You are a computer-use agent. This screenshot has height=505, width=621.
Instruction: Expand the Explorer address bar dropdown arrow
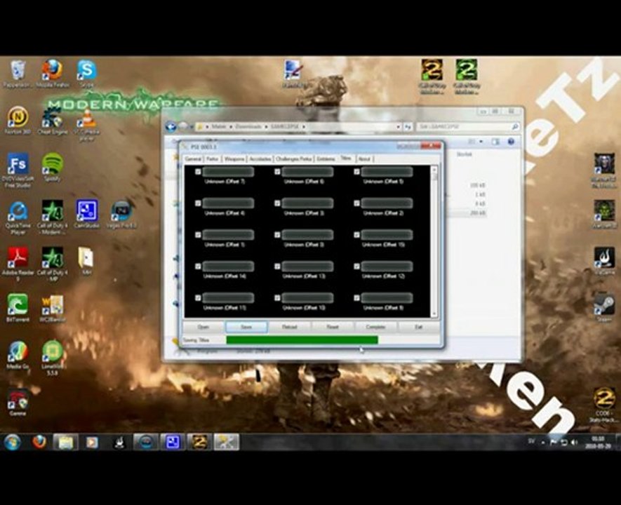pyautogui.click(x=398, y=127)
